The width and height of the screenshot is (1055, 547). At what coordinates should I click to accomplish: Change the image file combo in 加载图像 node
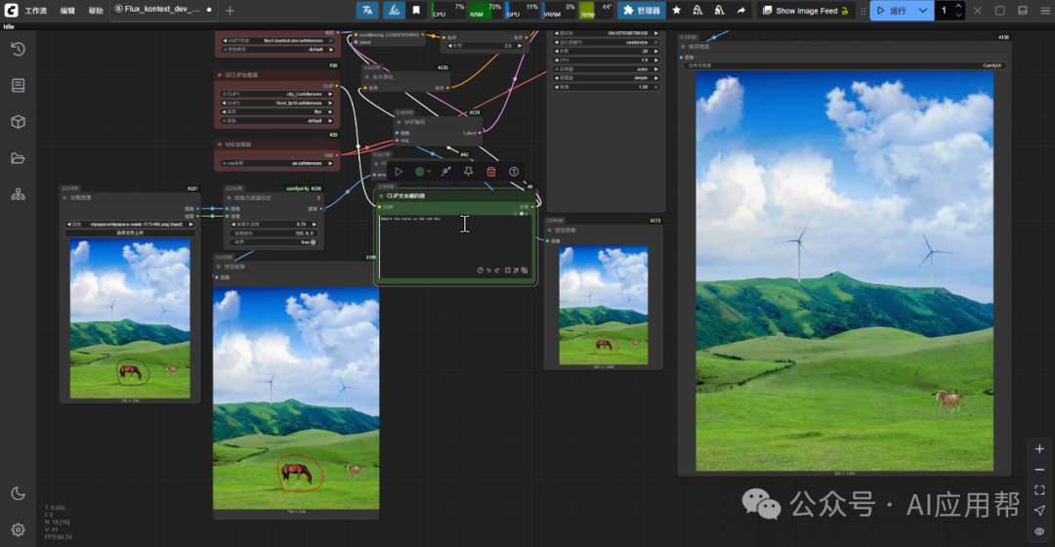point(130,224)
